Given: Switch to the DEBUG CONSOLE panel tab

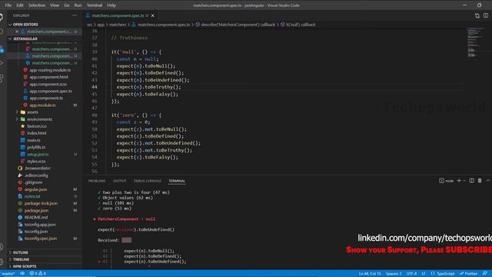Looking at the screenshot, I should click(x=147, y=181).
